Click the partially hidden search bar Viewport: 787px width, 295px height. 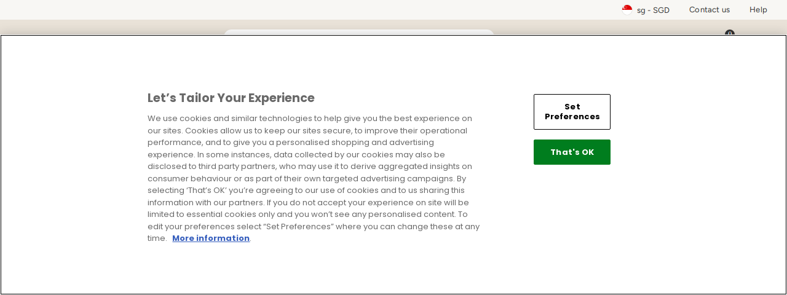coord(359,32)
